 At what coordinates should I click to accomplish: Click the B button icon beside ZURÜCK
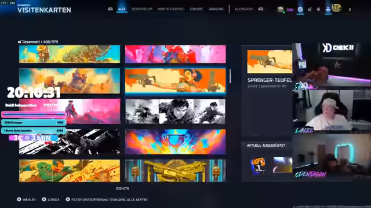pyautogui.click(x=44, y=199)
